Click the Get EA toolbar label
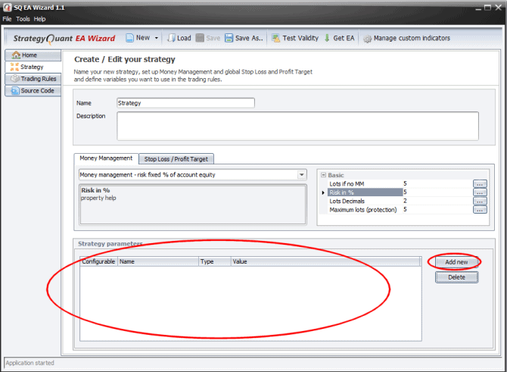Image resolution: width=507 pixels, height=372 pixels. click(344, 38)
